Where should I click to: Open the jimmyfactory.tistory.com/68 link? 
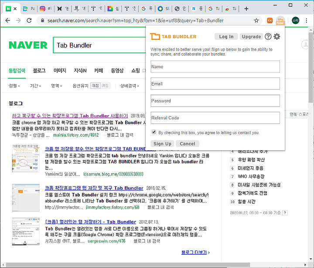coord(113,207)
